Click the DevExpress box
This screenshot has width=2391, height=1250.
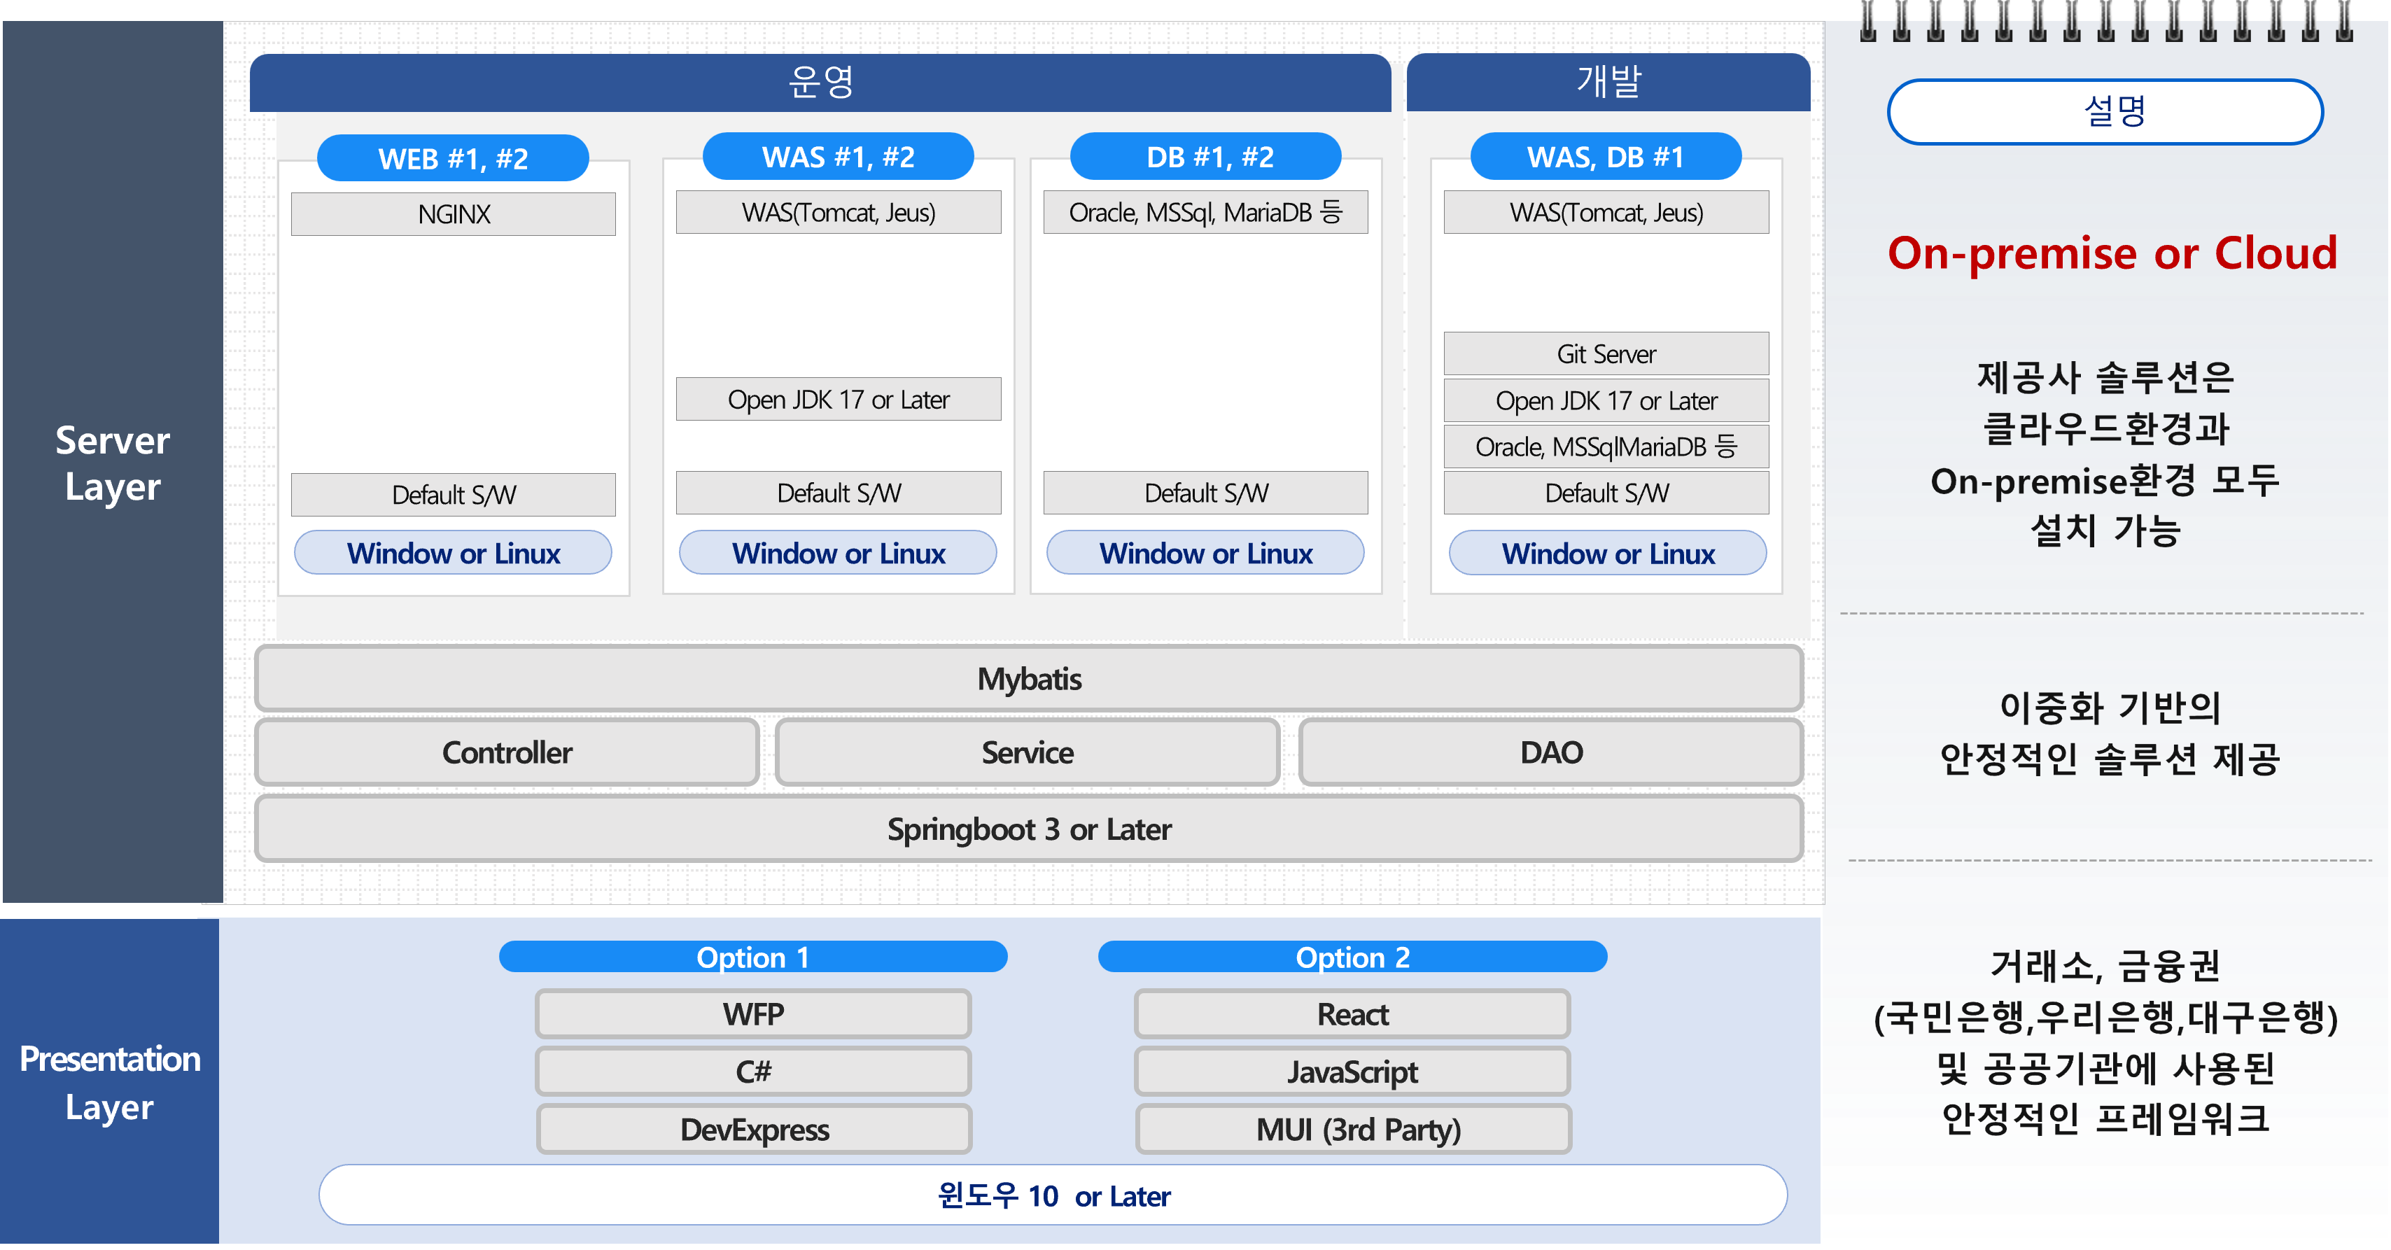tap(754, 1130)
